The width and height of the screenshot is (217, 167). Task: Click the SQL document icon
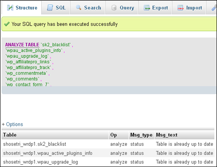click(50, 8)
